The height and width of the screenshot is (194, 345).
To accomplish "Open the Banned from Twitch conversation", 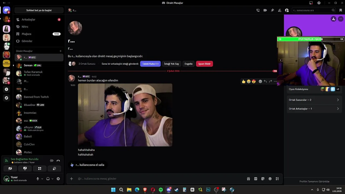I will (x=39, y=97).
